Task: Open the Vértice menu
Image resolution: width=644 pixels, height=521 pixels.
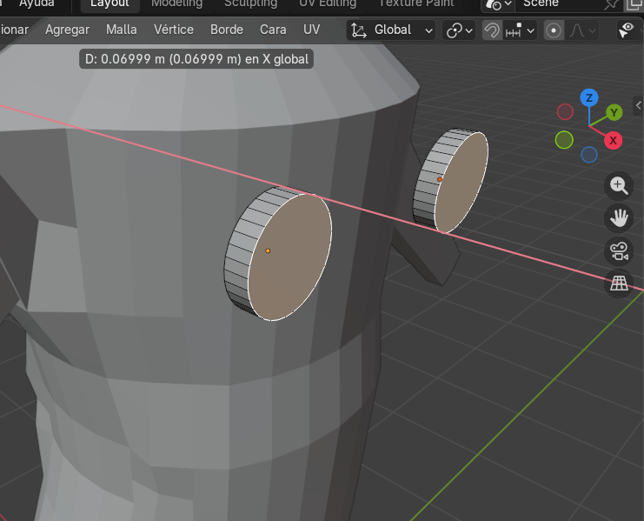Action: [173, 30]
